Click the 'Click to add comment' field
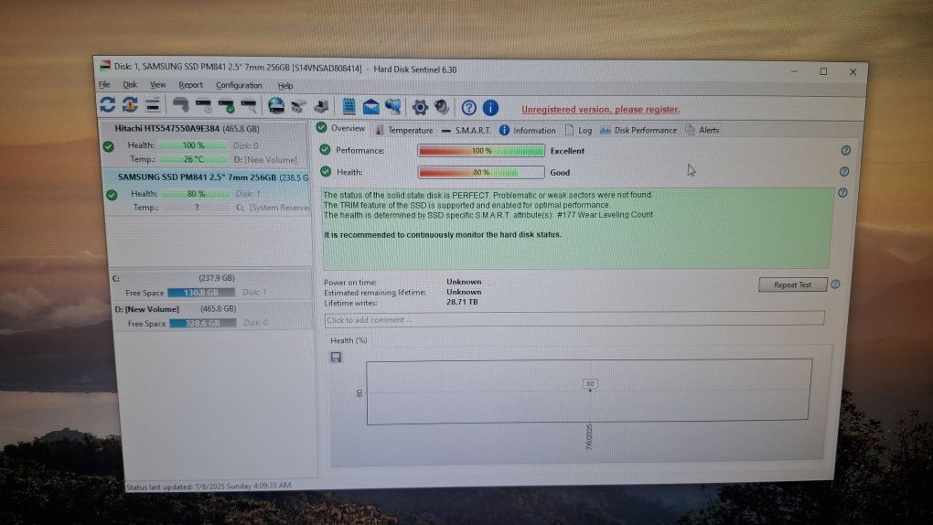 (x=574, y=319)
